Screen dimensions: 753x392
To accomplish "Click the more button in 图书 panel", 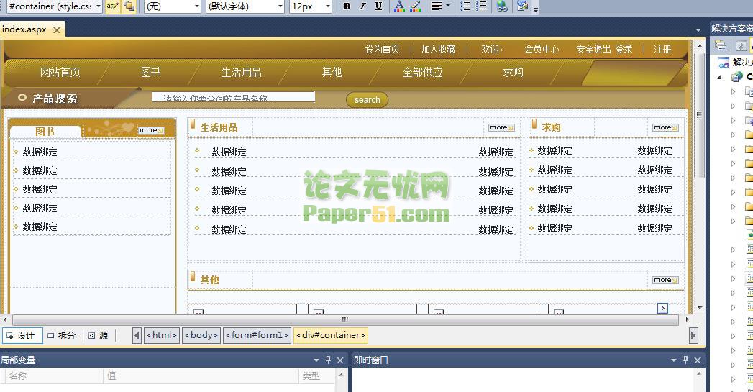I will [x=151, y=130].
